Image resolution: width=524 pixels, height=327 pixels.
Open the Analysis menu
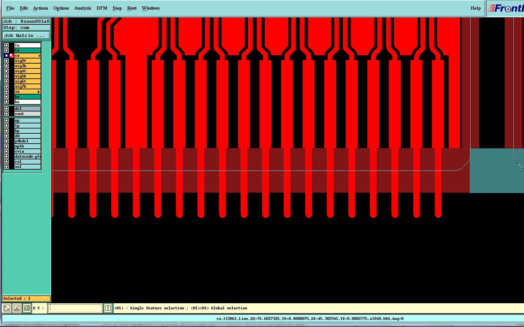pos(83,8)
